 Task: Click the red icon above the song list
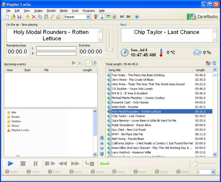[x=208, y=63]
